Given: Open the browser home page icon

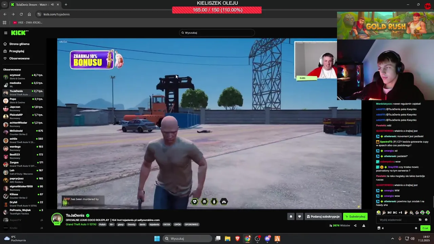Looking at the screenshot, I should tap(29, 14).
